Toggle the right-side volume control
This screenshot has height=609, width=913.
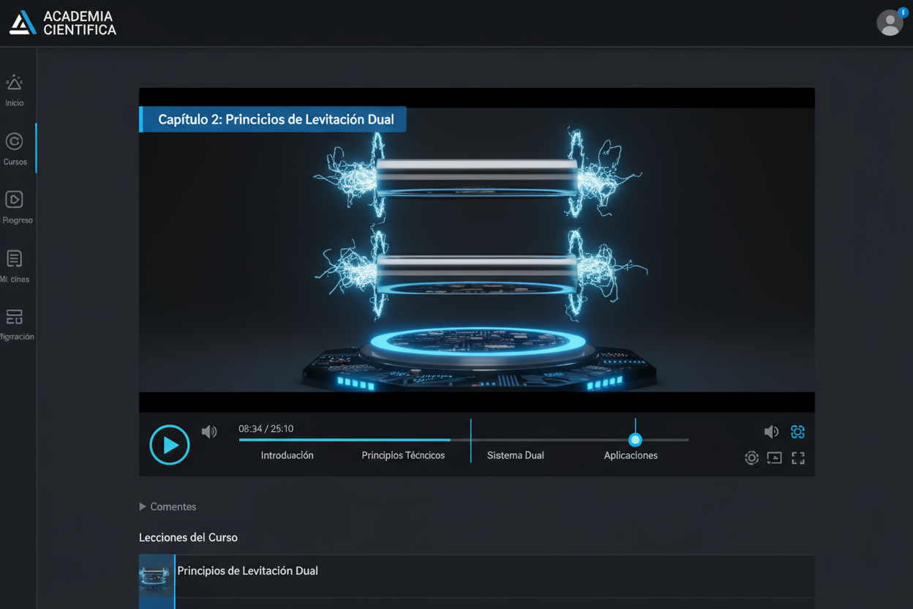pyautogui.click(x=771, y=432)
